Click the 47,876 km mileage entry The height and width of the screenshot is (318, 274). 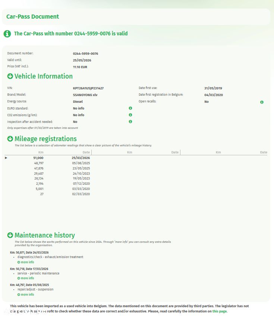tap(39, 168)
